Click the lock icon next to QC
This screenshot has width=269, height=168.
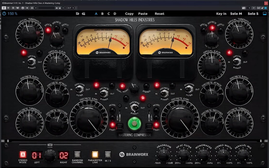262,8
